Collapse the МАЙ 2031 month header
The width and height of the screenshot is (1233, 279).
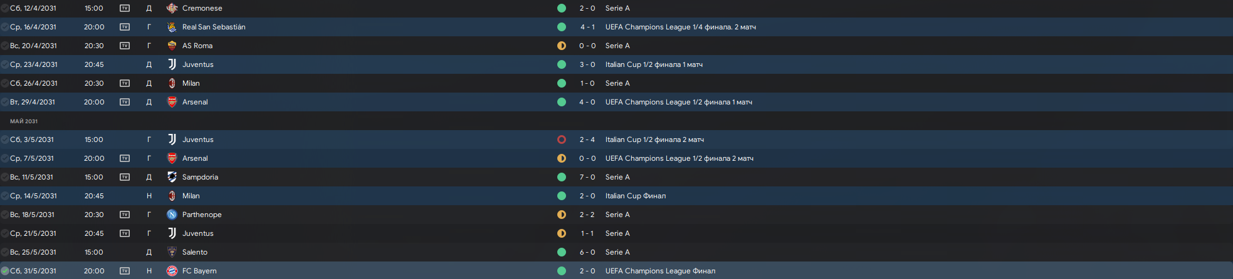(24, 121)
